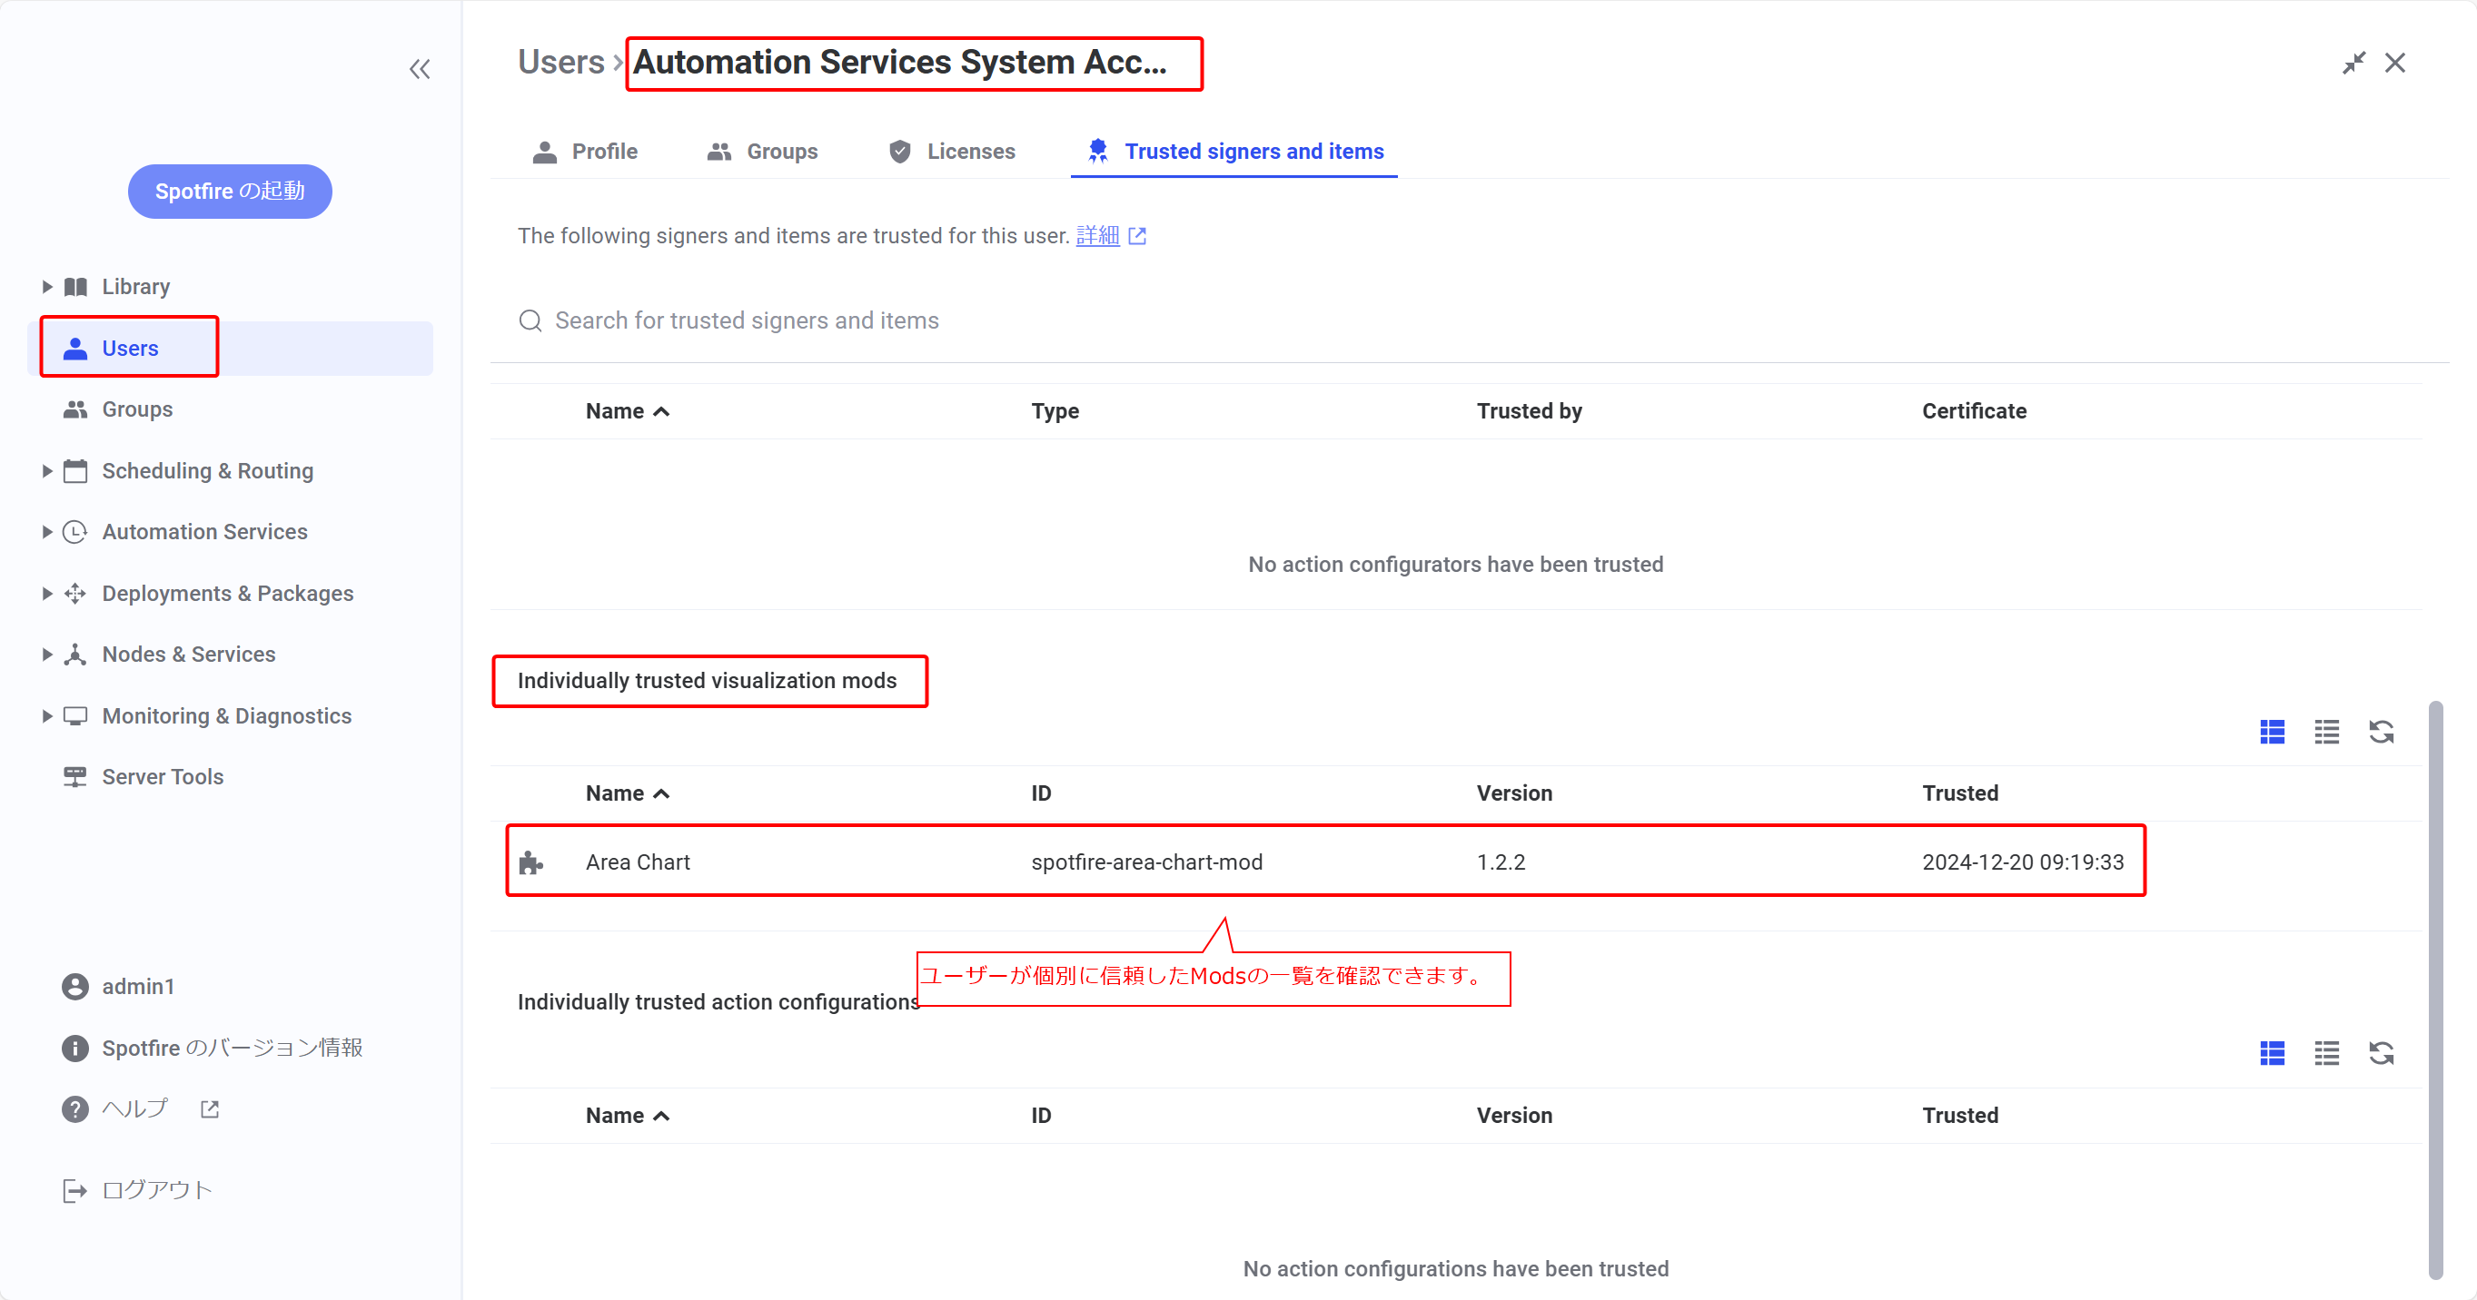The image size is (2477, 1300).
Task: Switch visualization mods to compact list view
Action: [2327, 732]
